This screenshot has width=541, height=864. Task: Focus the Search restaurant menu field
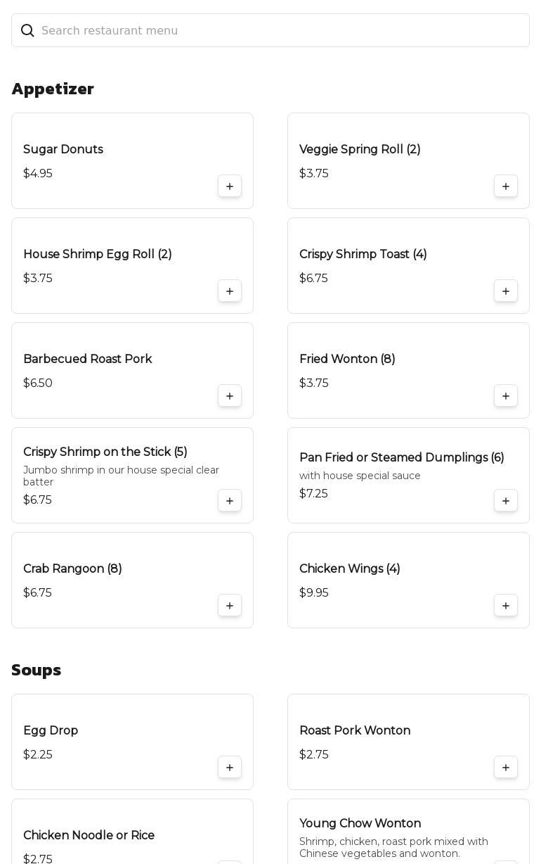click(x=281, y=31)
